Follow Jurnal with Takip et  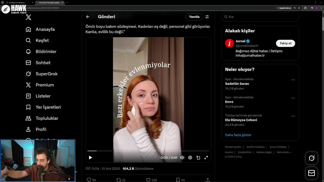[285, 43]
